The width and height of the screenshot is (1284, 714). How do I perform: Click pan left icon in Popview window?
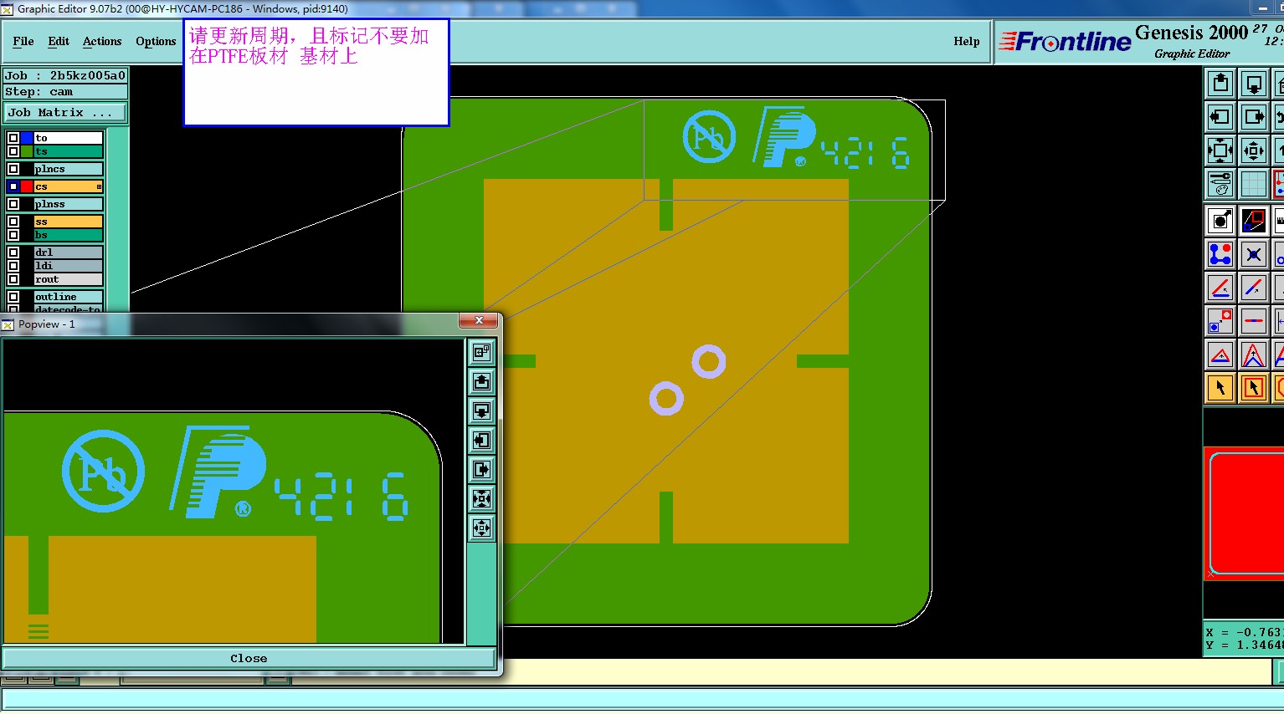(x=481, y=441)
